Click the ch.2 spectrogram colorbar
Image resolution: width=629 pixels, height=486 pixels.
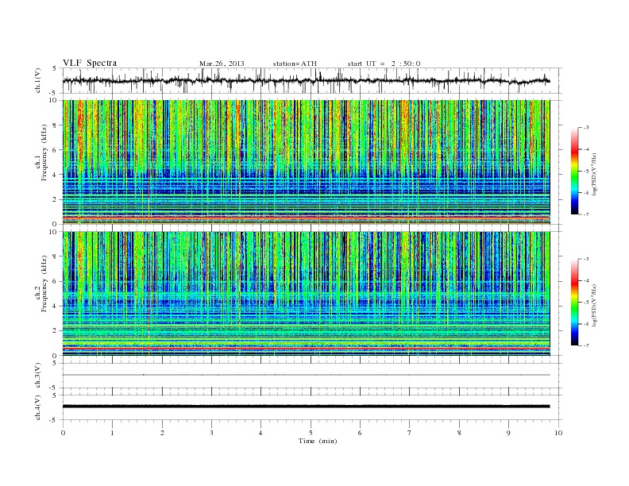[574, 302]
